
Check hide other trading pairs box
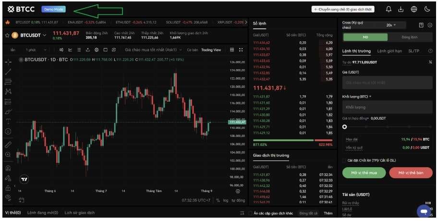[251, 213]
